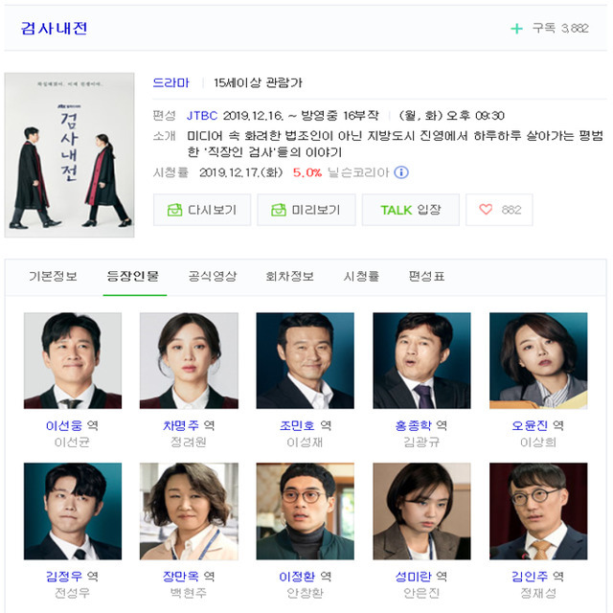The image size is (613, 613).
Task: Click the 미리보기 preview button
Action: coord(306,210)
